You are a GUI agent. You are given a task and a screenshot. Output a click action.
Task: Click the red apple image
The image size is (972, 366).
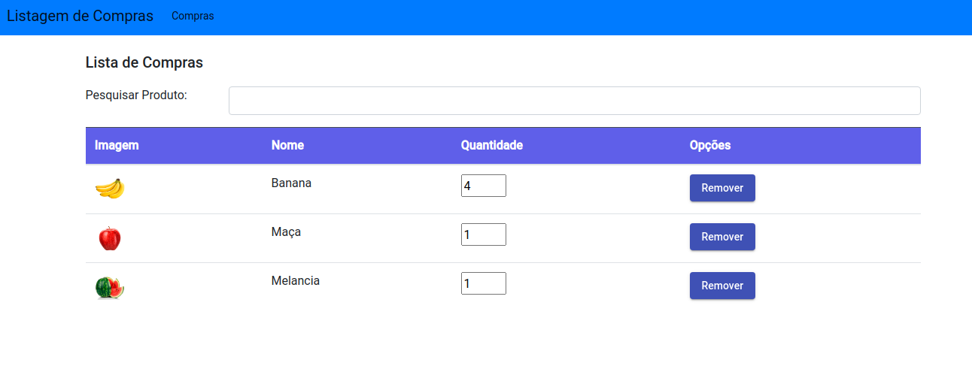[x=110, y=238]
